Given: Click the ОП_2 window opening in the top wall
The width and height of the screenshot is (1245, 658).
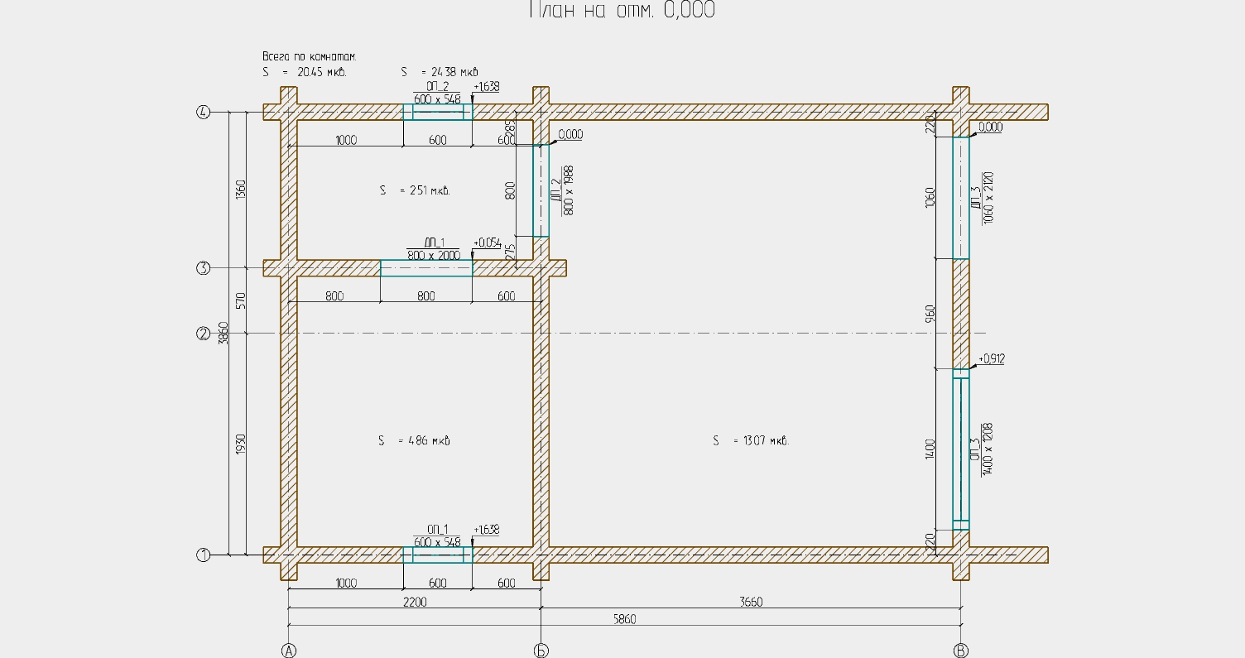Looking at the screenshot, I should click(x=438, y=112).
